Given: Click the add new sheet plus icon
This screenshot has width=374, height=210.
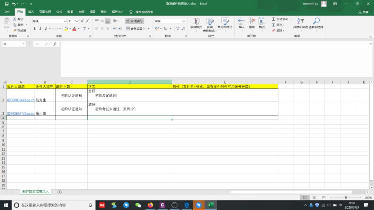Looking at the screenshot, I should [x=60, y=192].
